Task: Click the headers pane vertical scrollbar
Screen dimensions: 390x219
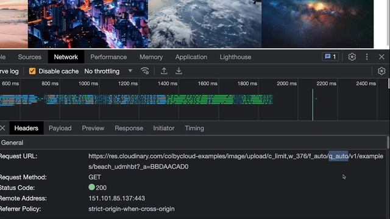Action: 388,143
